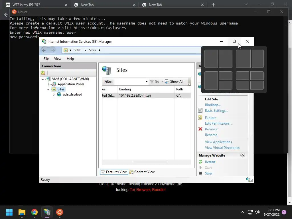
Task: Click the IIS Manager forward navigation arrow
Action: click(x=53, y=50)
